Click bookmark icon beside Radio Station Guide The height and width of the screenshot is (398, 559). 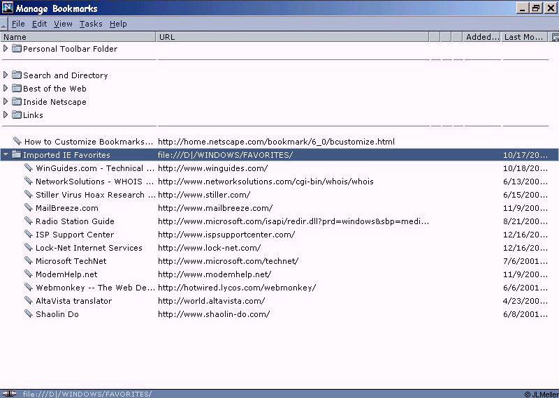[29, 221]
